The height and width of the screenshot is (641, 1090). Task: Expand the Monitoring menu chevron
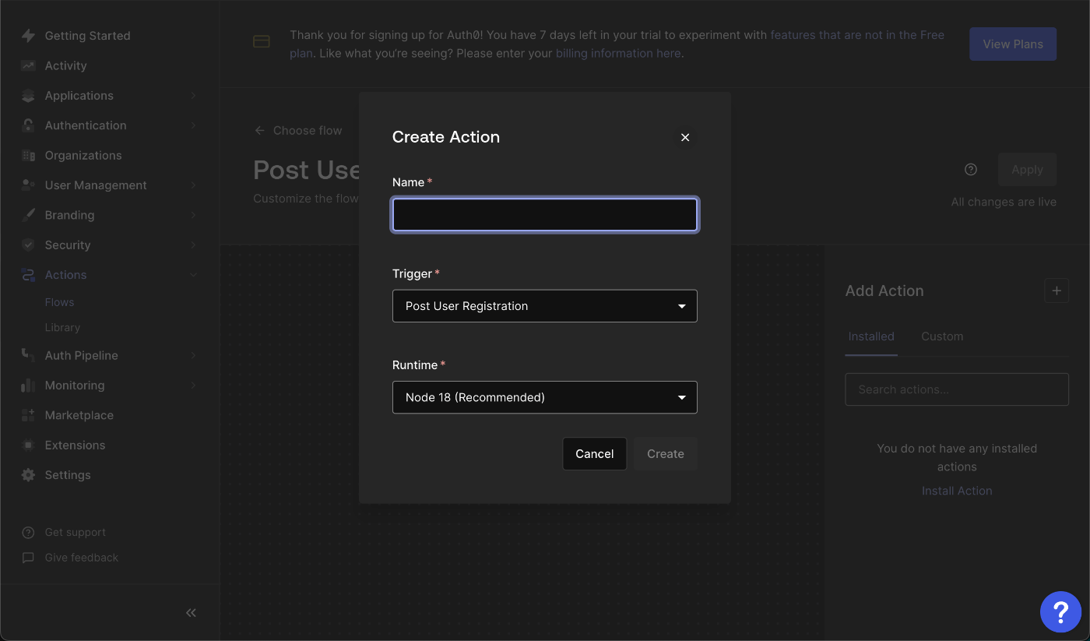pyautogui.click(x=193, y=386)
